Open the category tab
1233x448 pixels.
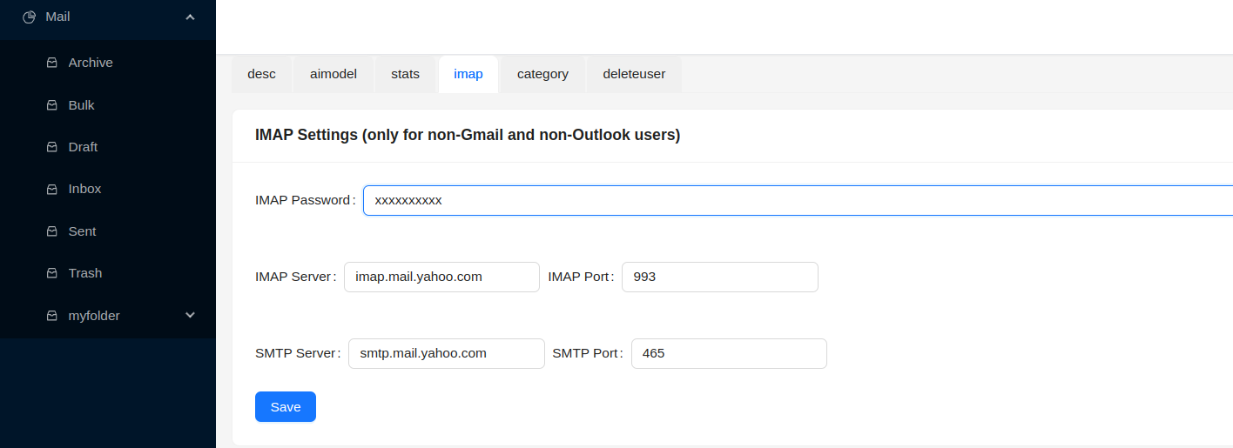point(542,74)
